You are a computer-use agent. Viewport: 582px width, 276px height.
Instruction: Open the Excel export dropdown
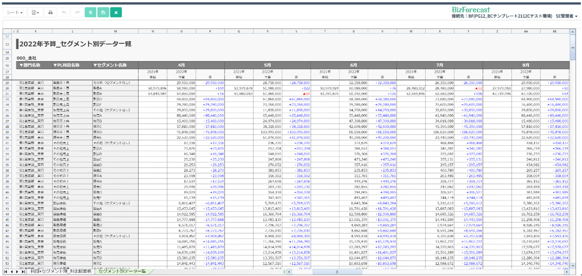click(x=35, y=12)
